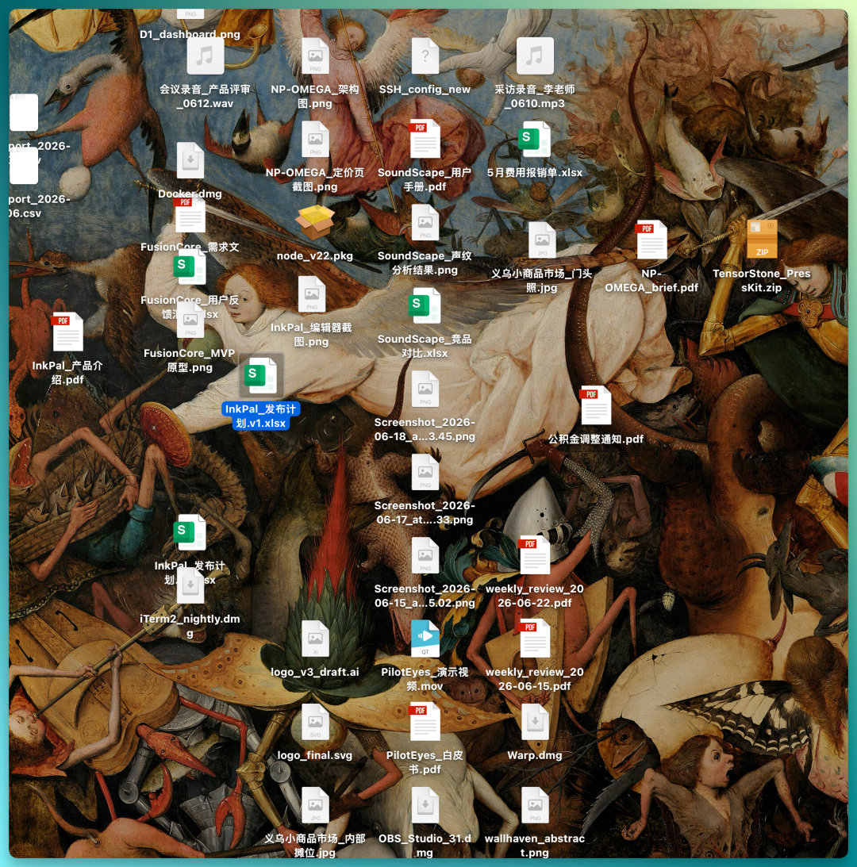Select the 义乌小商品市场_门头照.jpg photo icon
This screenshot has width=857, height=867.
(x=542, y=240)
